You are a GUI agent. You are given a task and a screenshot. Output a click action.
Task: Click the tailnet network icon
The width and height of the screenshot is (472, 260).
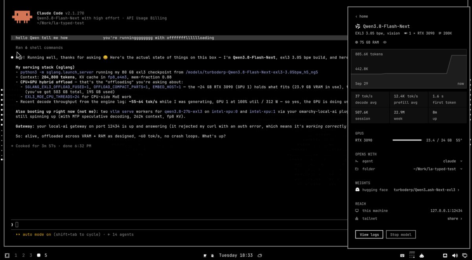point(357,219)
